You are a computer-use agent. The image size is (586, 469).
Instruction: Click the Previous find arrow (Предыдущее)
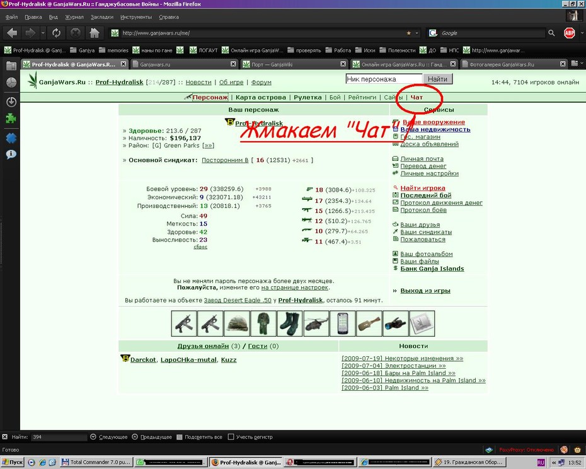click(x=152, y=437)
